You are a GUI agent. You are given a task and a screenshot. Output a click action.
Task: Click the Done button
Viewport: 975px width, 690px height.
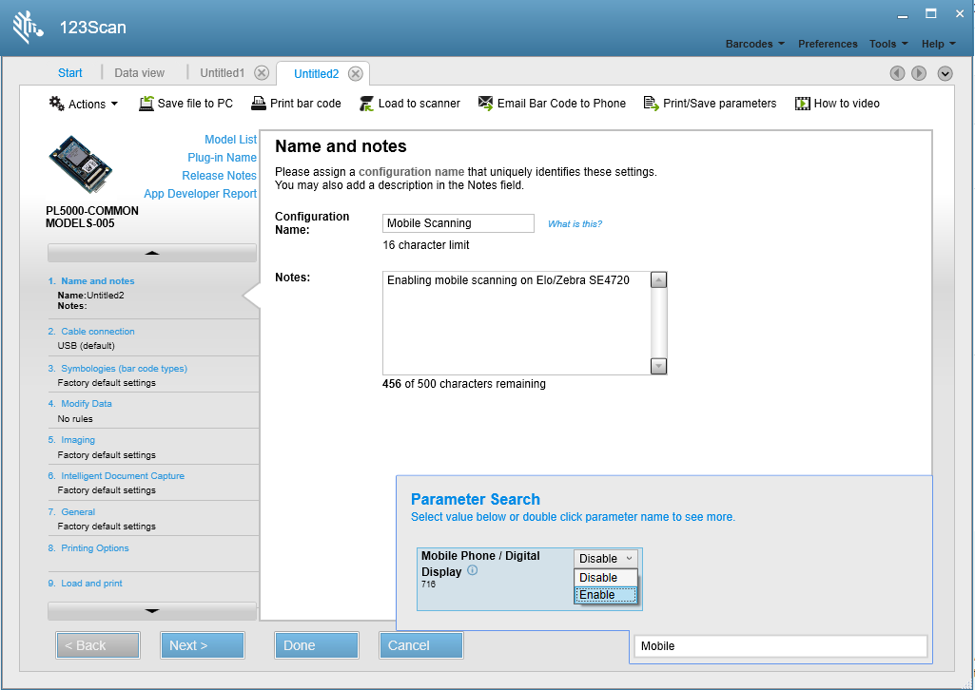click(317, 645)
